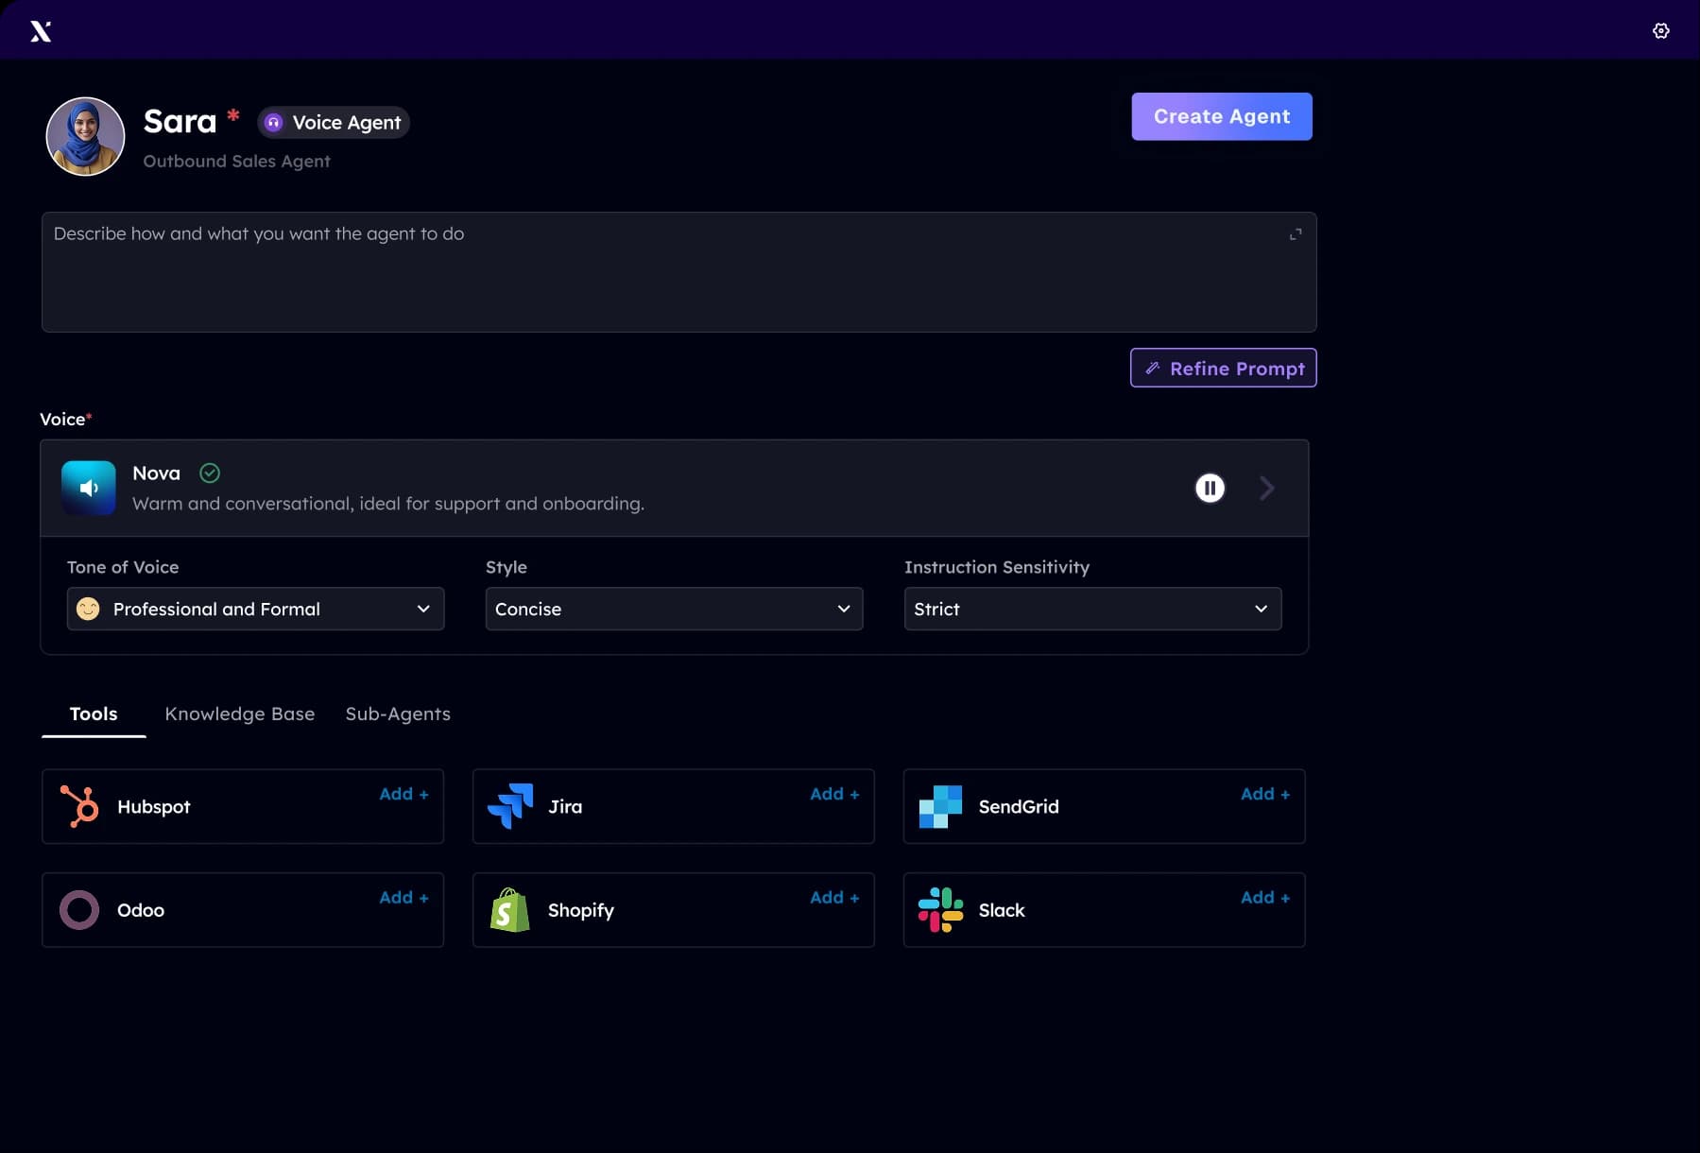Click the Slack integration icon
This screenshot has width=1700, height=1153.
click(x=940, y=910)
